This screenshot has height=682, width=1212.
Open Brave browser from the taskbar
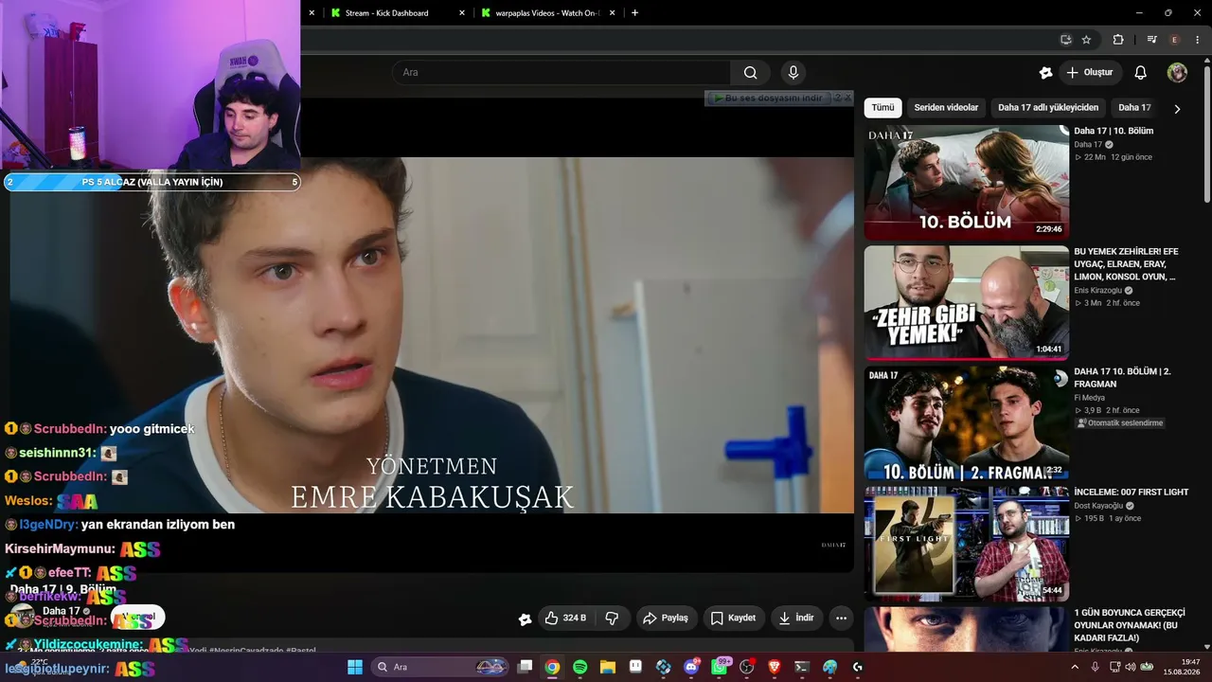pyautogui.click(x=775, y=667)
